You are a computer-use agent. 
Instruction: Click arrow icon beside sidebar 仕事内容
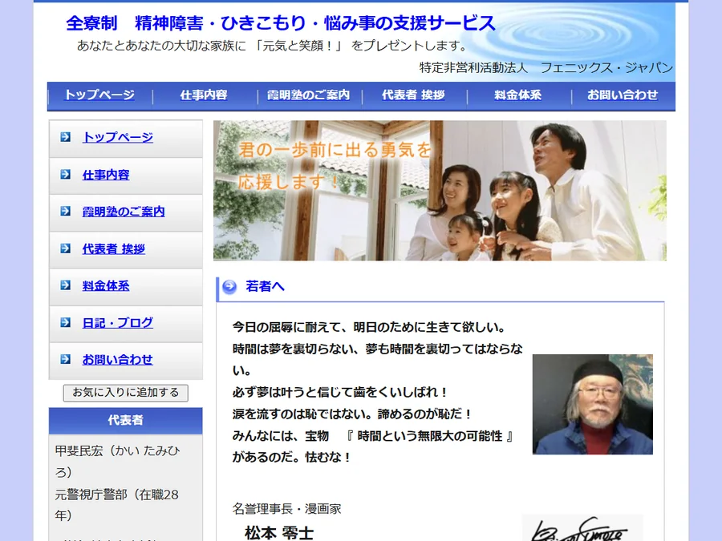(66, 174)
